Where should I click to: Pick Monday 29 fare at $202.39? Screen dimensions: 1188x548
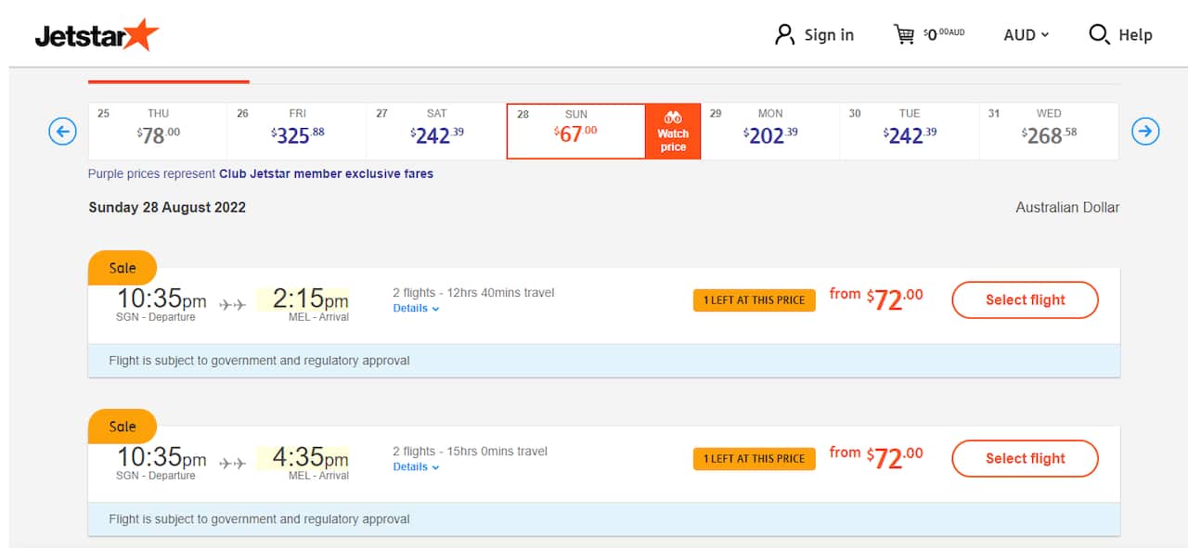coord(770,132)
